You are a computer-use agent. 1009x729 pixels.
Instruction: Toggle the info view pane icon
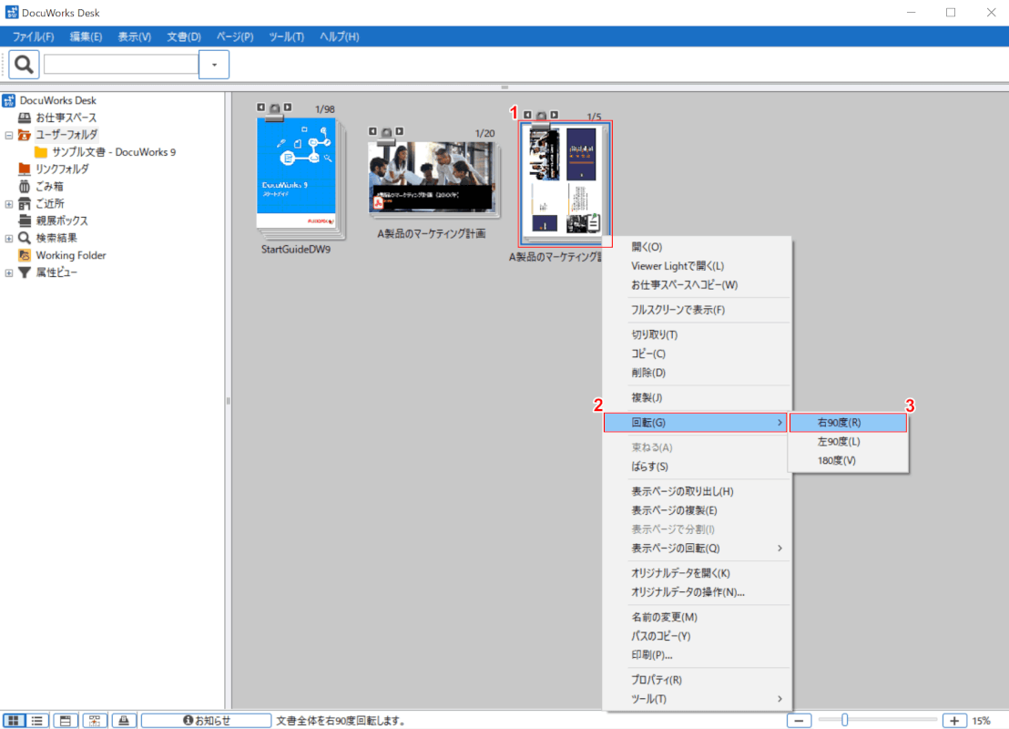pos(65,720)
